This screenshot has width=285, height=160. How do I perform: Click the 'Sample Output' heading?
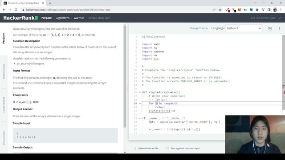23,148
